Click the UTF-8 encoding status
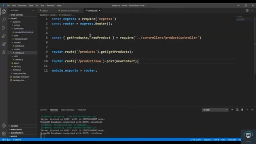256x144 pixels. pos(216,140)
